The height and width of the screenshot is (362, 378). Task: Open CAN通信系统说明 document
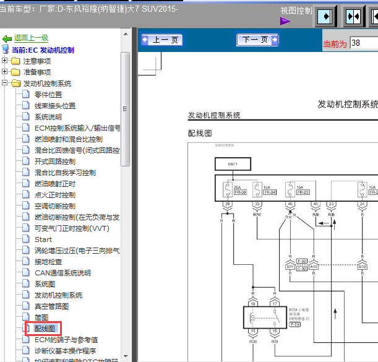[62, 273]
